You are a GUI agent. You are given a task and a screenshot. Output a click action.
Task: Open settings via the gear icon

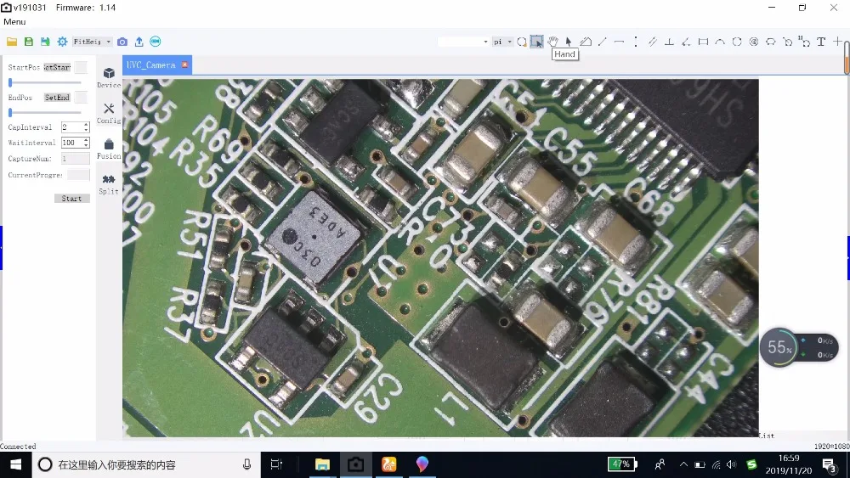pos(62,42)
